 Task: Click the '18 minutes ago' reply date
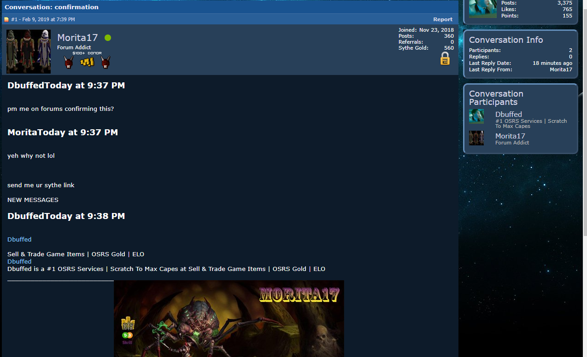552,63
